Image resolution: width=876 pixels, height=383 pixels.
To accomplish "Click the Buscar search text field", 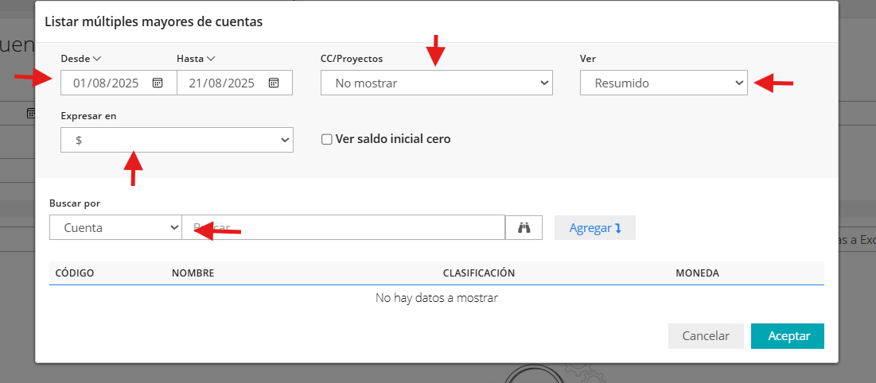I will (x=343, y=227).
